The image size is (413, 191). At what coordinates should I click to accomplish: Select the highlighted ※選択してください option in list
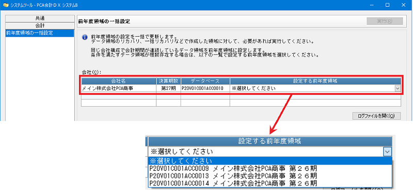pos(270,161)
